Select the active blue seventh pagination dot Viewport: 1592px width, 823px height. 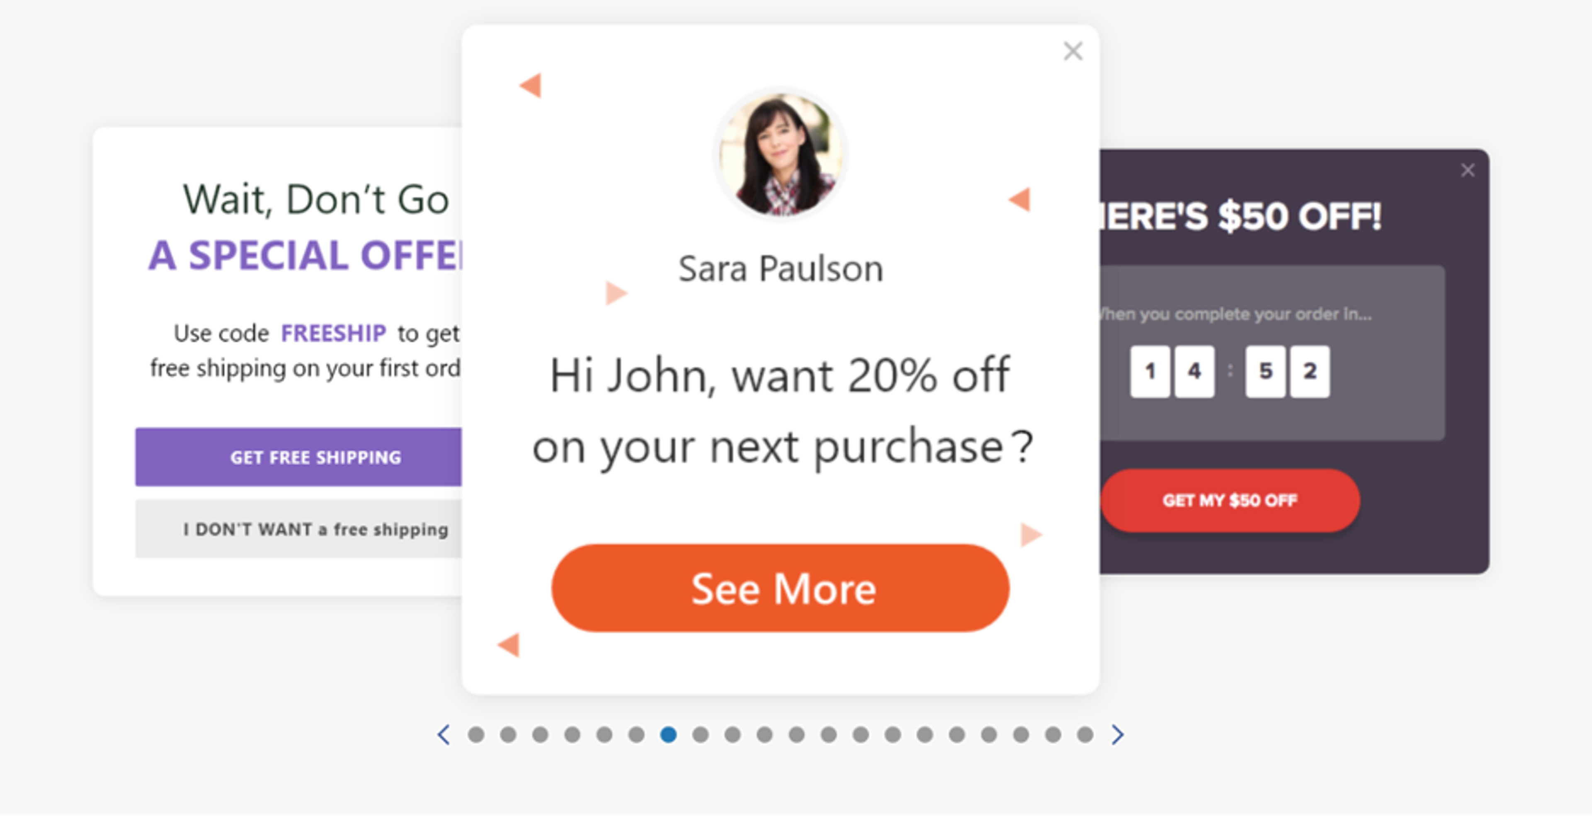tap(668, 734)
